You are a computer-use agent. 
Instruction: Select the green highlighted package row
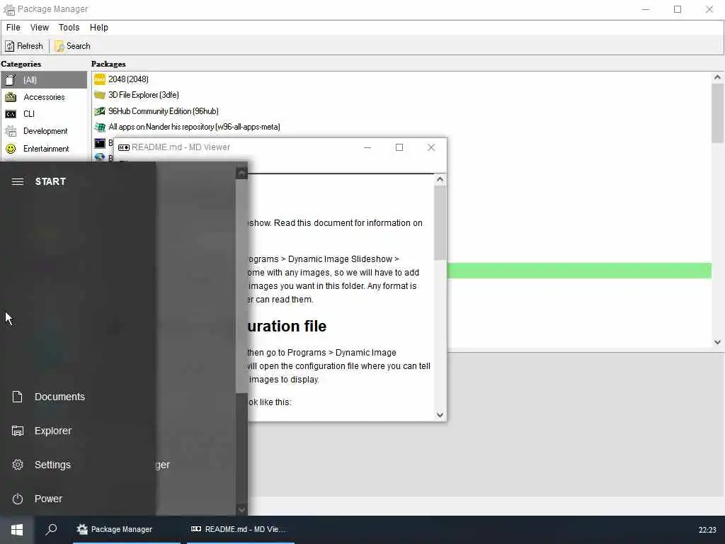[579, 271]
